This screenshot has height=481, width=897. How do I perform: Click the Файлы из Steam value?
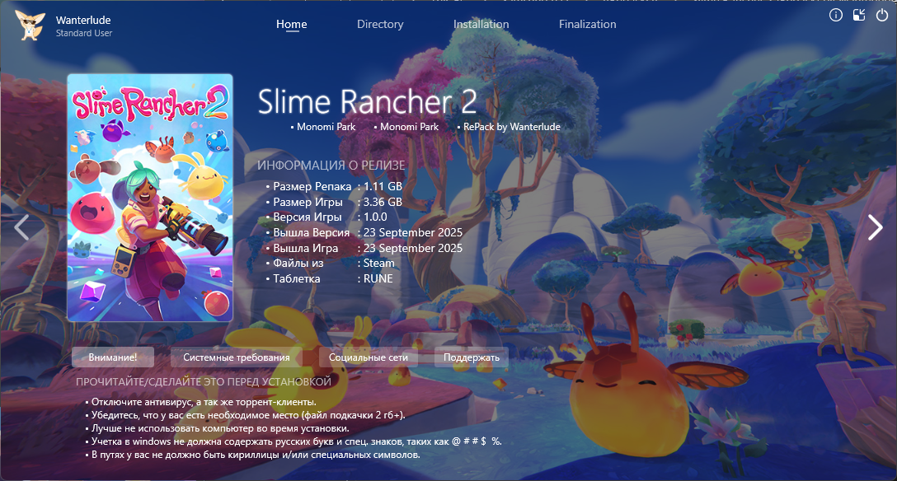click(378, 264)
